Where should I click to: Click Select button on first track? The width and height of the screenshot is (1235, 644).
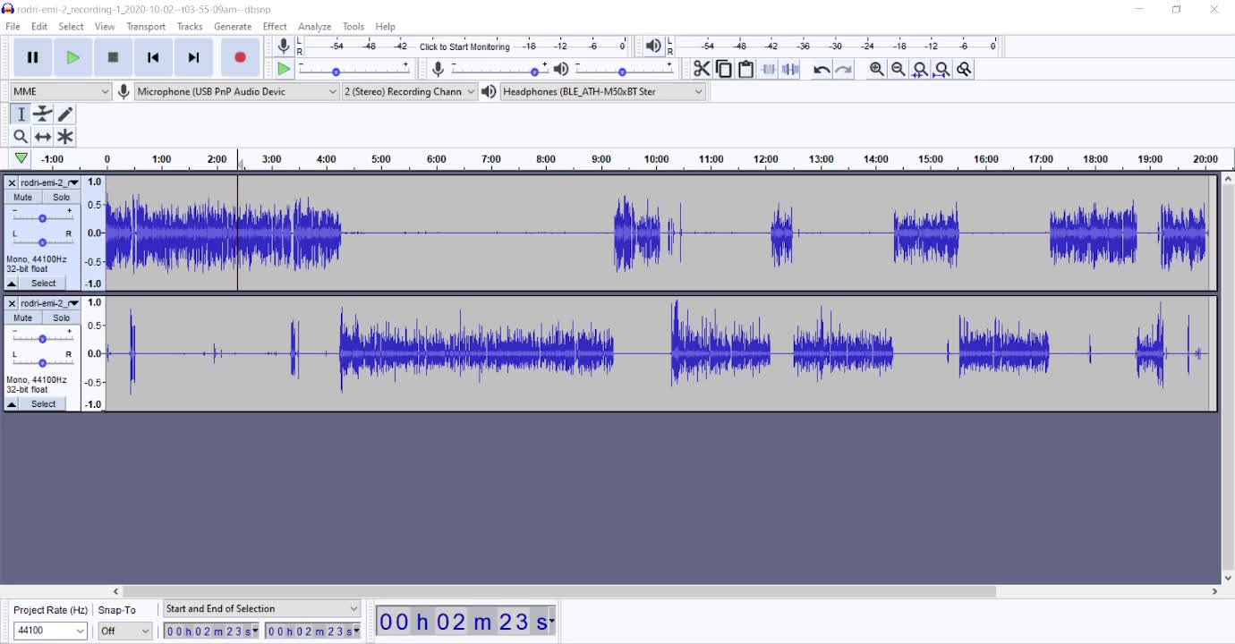[43, 284]
